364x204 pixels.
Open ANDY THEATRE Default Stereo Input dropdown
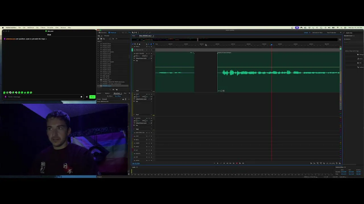click(x=143, y=58)
